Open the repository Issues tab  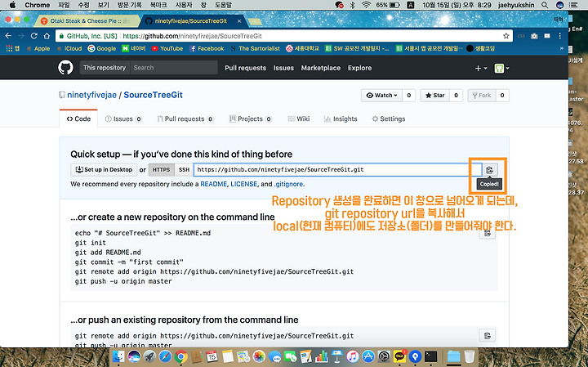click(123, 119)
